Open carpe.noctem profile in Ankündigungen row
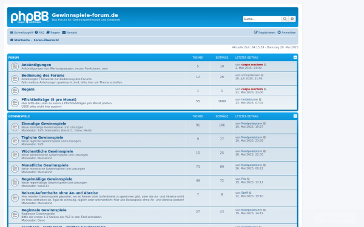 coord(252,65)
